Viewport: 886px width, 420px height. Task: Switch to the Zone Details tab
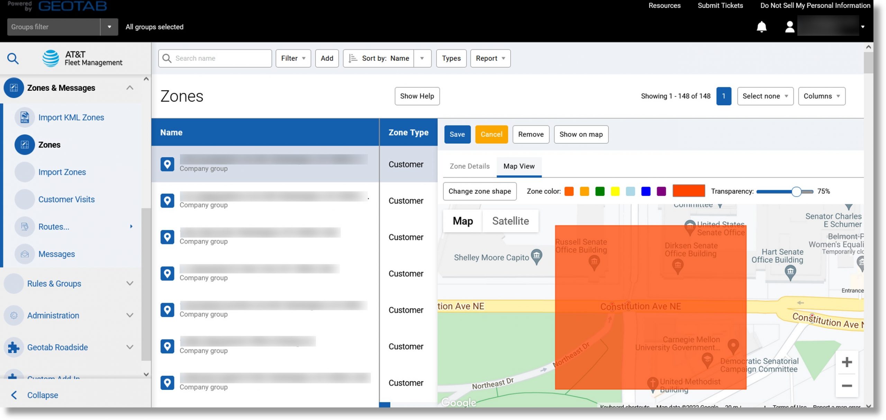[x=470, y=167]
